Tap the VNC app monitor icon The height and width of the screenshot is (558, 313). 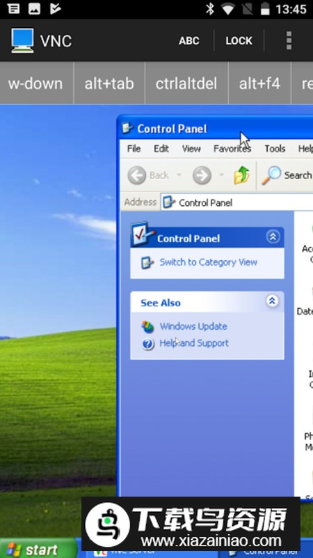tap(22, 40)
